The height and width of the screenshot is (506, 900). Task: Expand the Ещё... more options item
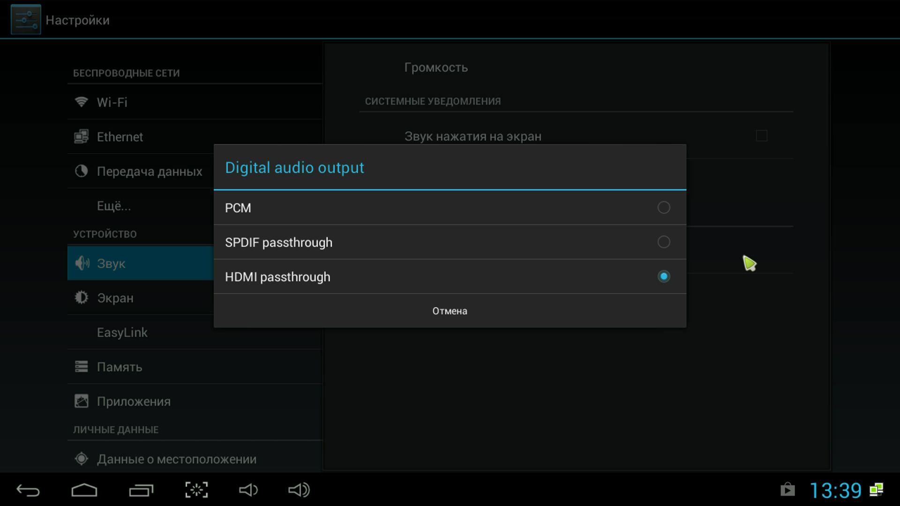pyautogui.click(x=114, y=206)
